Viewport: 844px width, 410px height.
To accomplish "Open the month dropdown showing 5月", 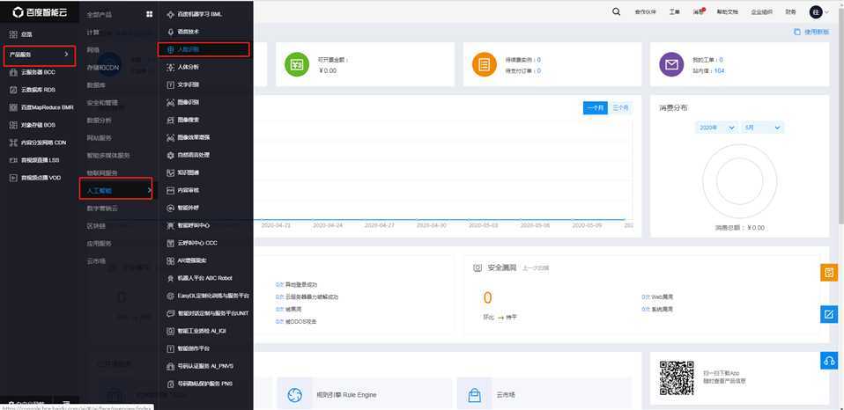I will point(763,128).
